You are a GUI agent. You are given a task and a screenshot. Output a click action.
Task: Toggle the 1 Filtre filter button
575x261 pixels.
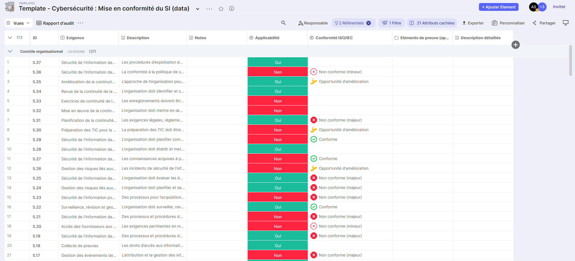(392, 23)
